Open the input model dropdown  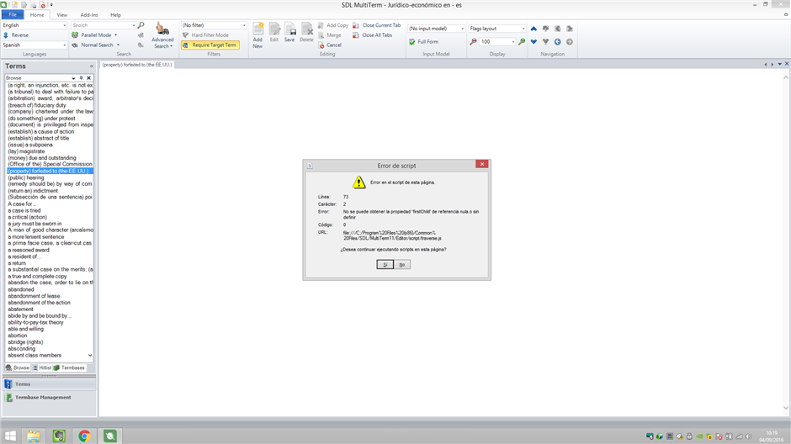pyautogui.click(x=462, y=29)
